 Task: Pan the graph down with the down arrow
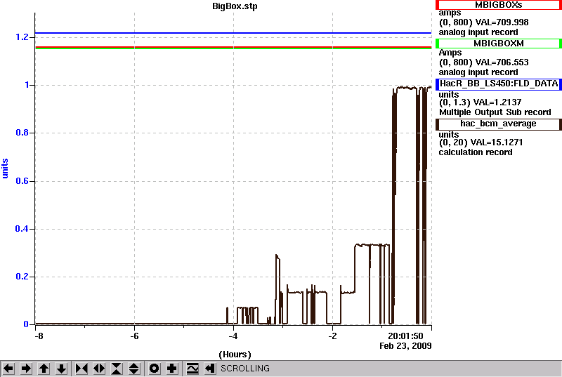(61, 369)
